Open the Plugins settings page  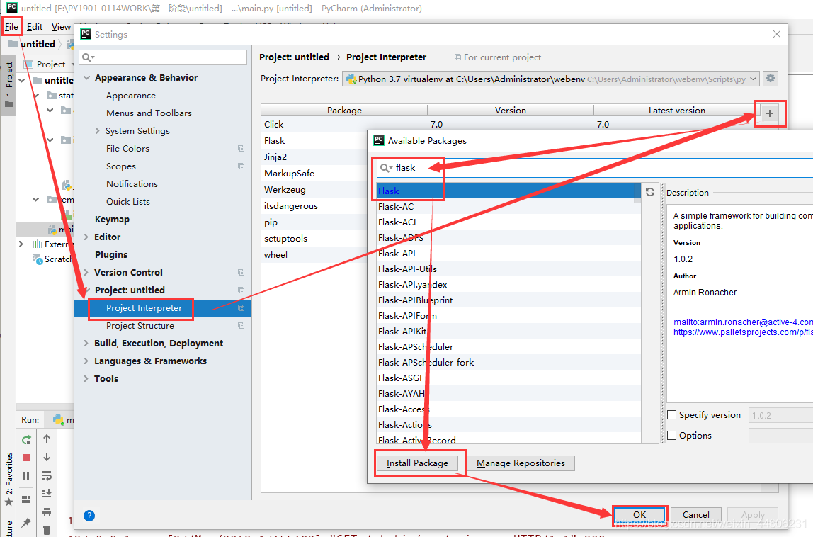click(111, 255)
